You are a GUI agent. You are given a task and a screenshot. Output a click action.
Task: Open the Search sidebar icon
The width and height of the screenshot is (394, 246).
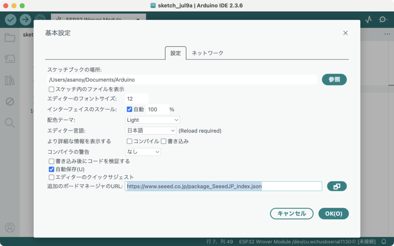point(10,123)
